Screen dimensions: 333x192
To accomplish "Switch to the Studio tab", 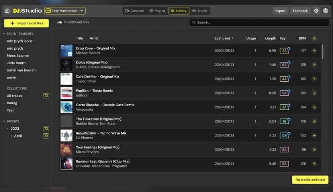I will click(200, 11).
